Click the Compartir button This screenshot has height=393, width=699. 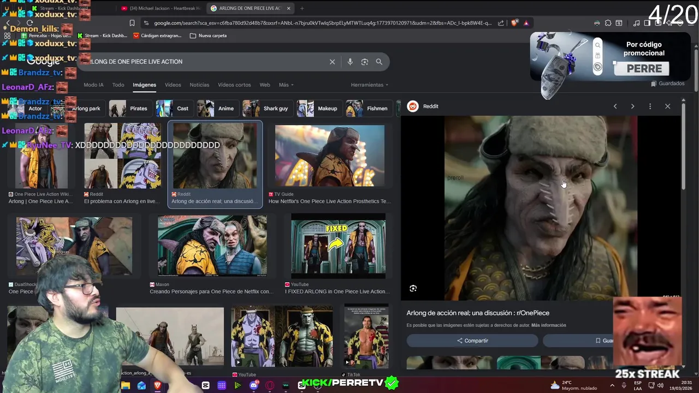point(472,341)
